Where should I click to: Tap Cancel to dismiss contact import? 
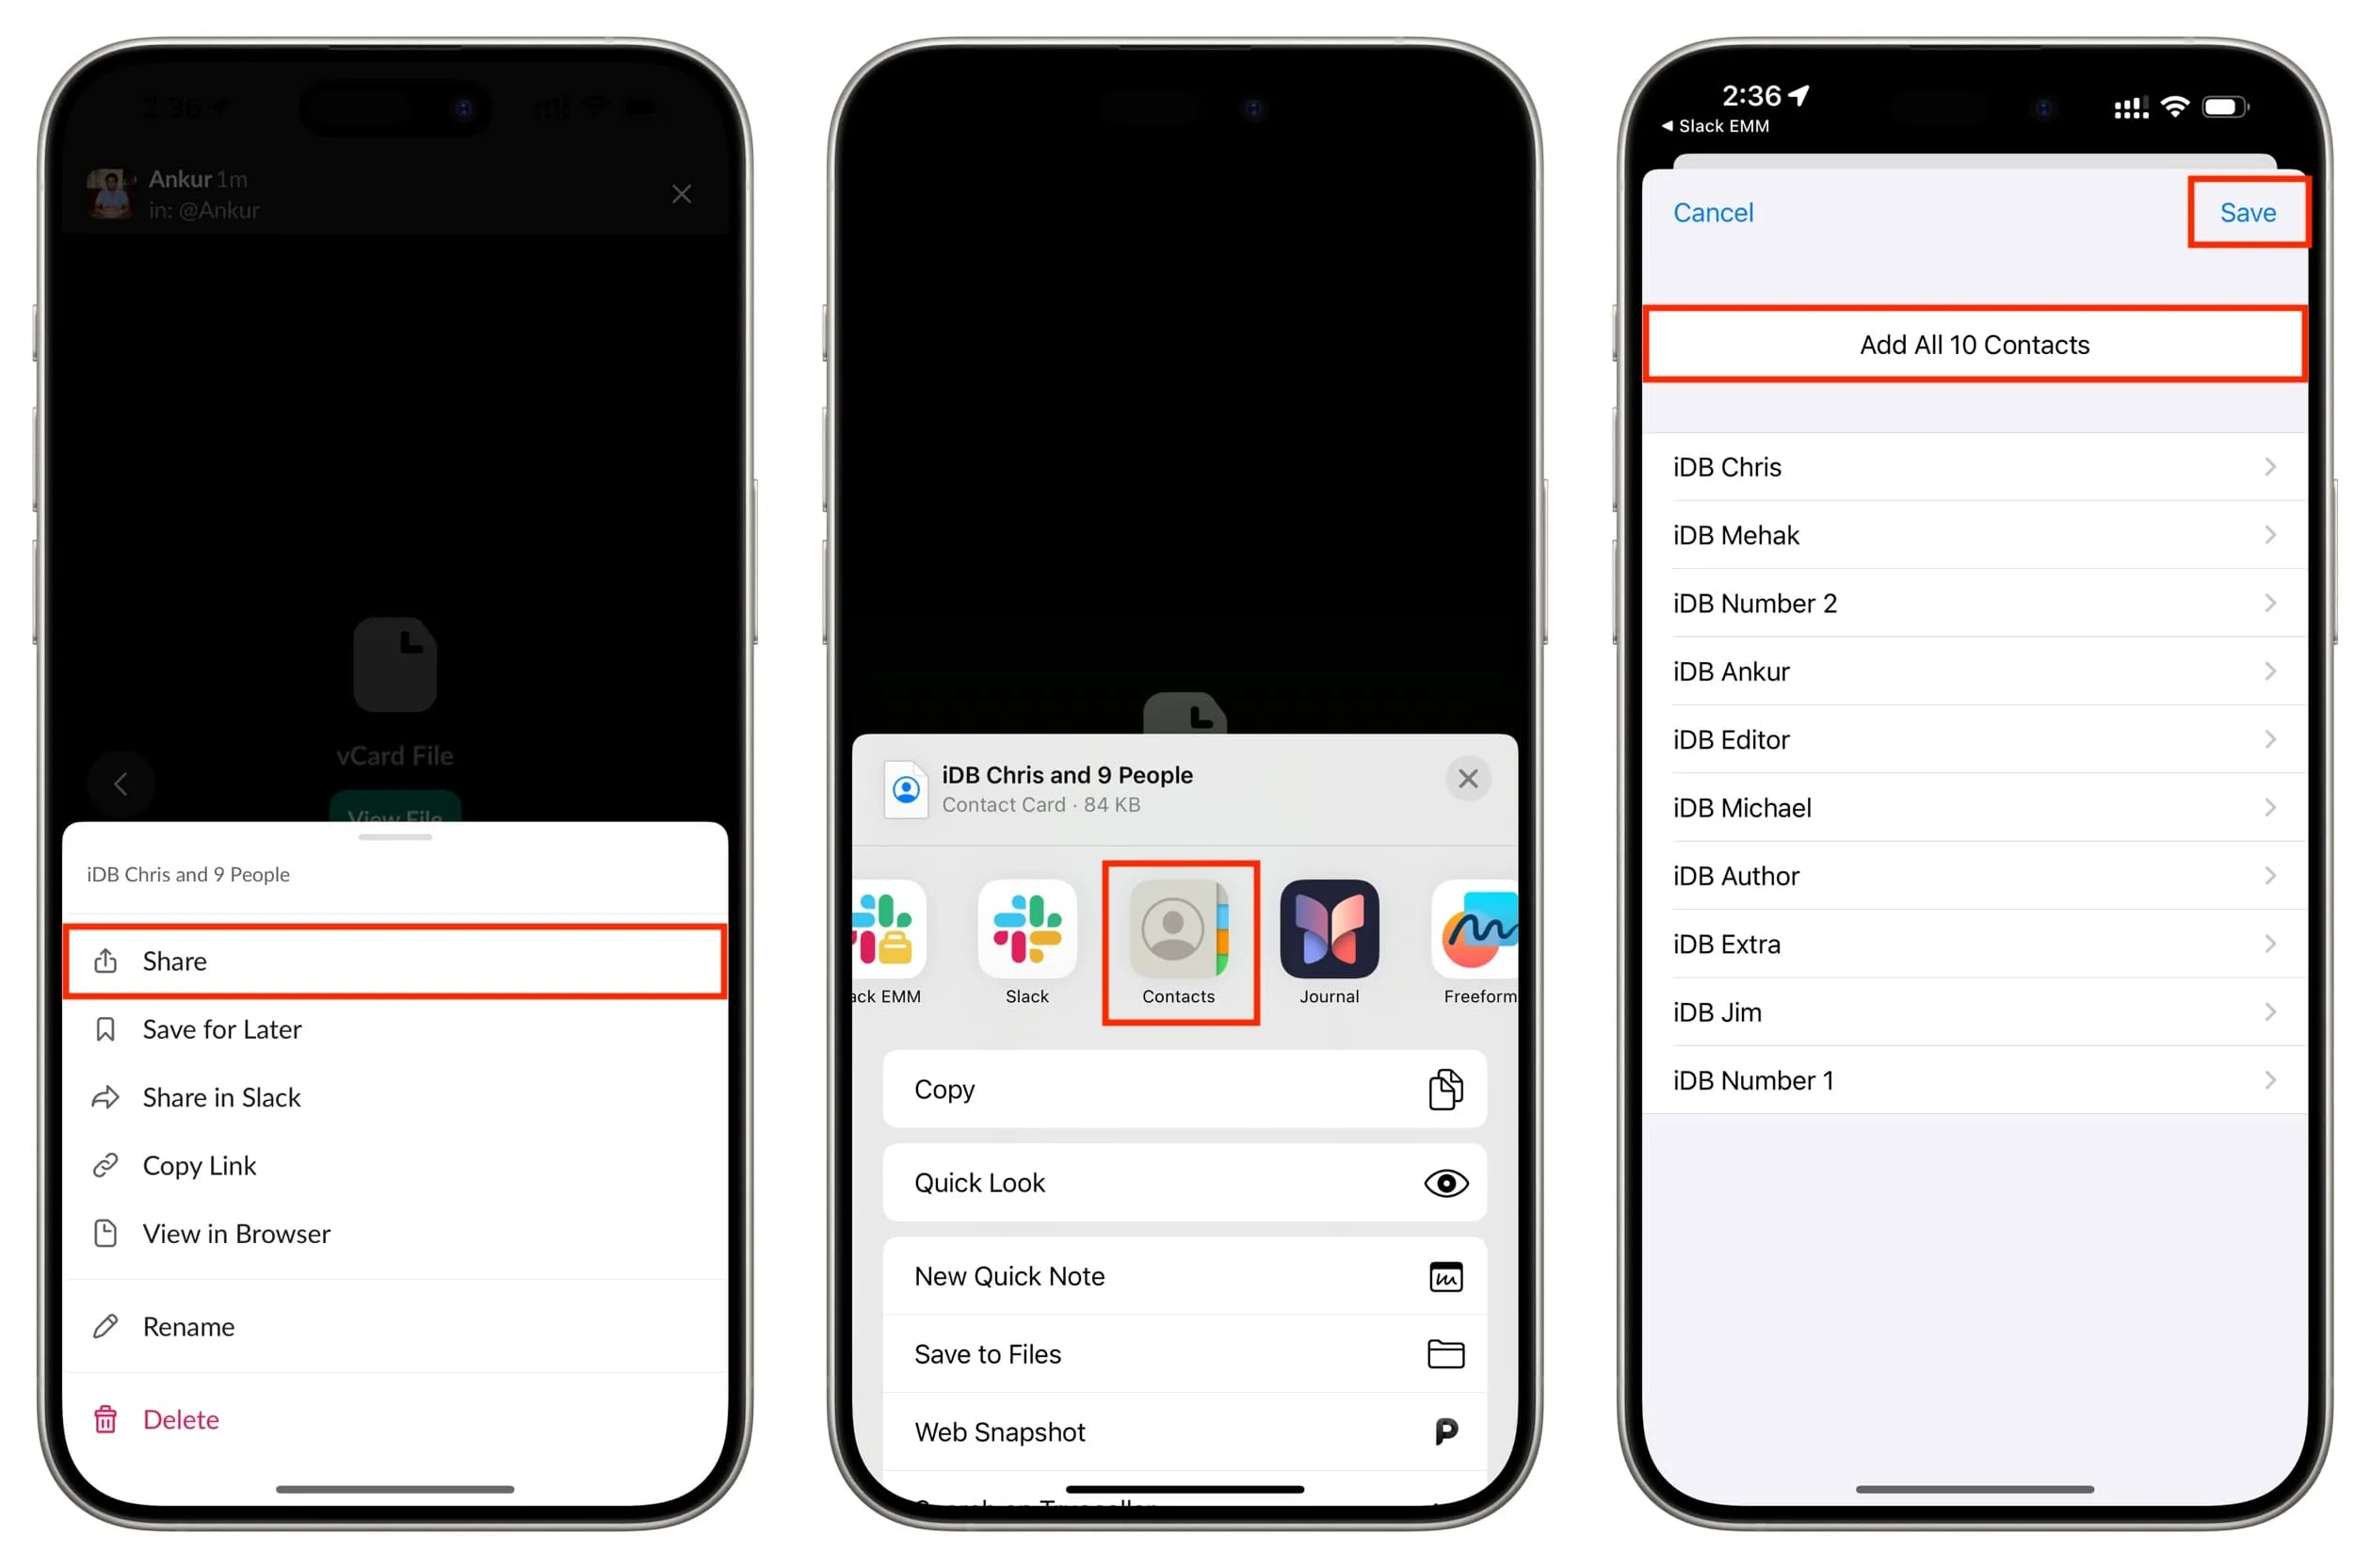(1717, 214)
